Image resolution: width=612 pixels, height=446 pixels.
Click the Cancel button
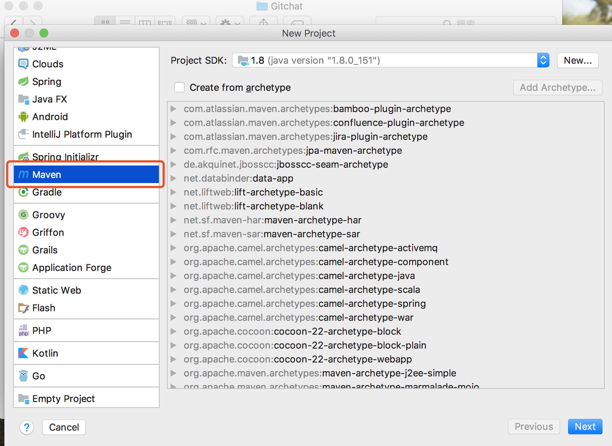point(64,427)
